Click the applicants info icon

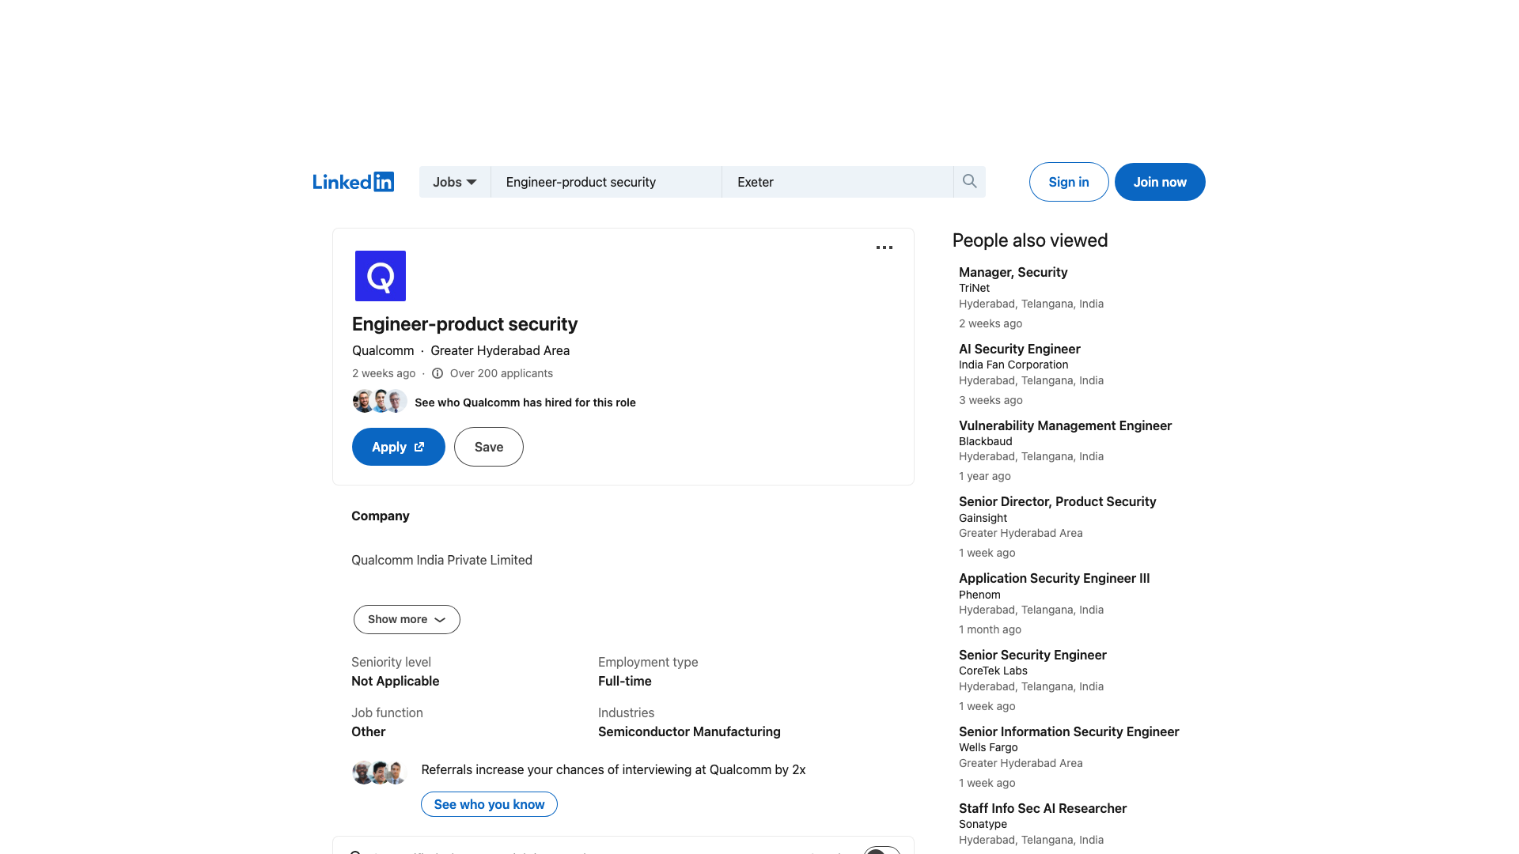438,373
